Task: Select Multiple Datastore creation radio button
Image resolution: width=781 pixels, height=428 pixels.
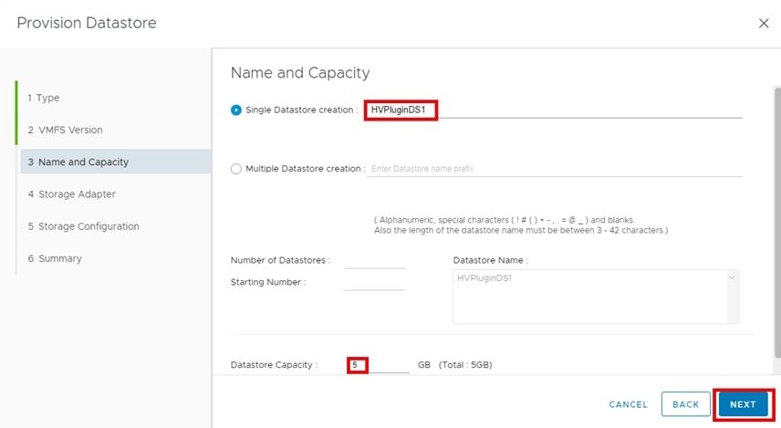Action: pos(236,169)
